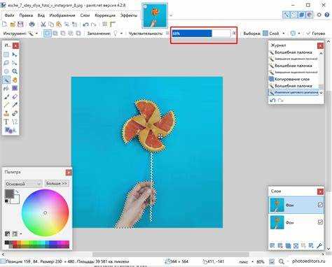This screenshot has height=267, width=332.
Task: Set selection mode to Intersect
Action: 71,34
